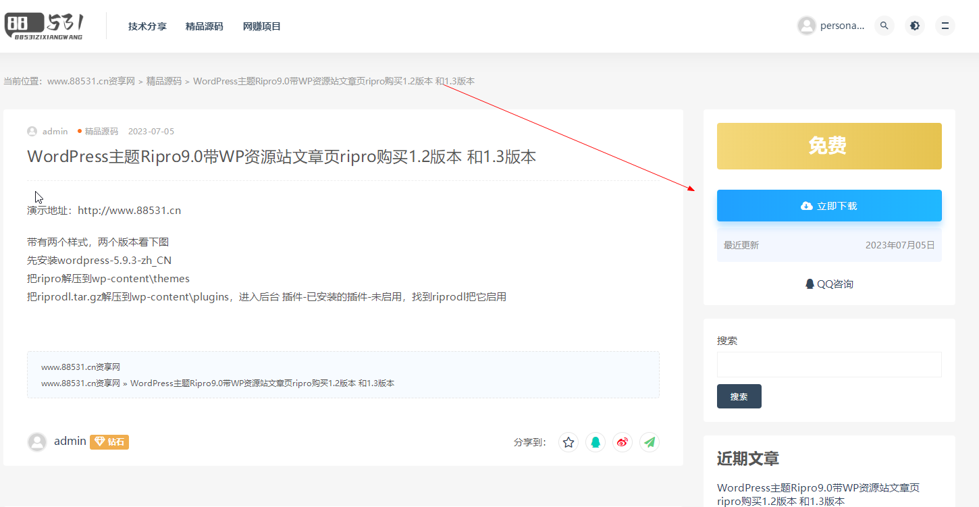Click the user avatar in header

point(807,26)
